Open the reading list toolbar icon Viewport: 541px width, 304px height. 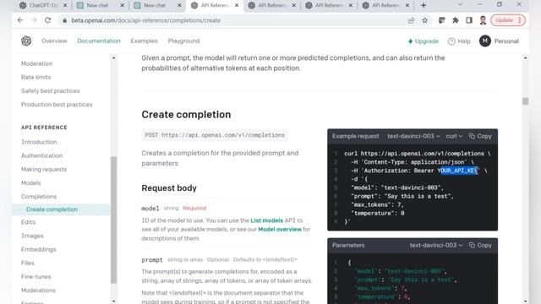coord(441,20)
